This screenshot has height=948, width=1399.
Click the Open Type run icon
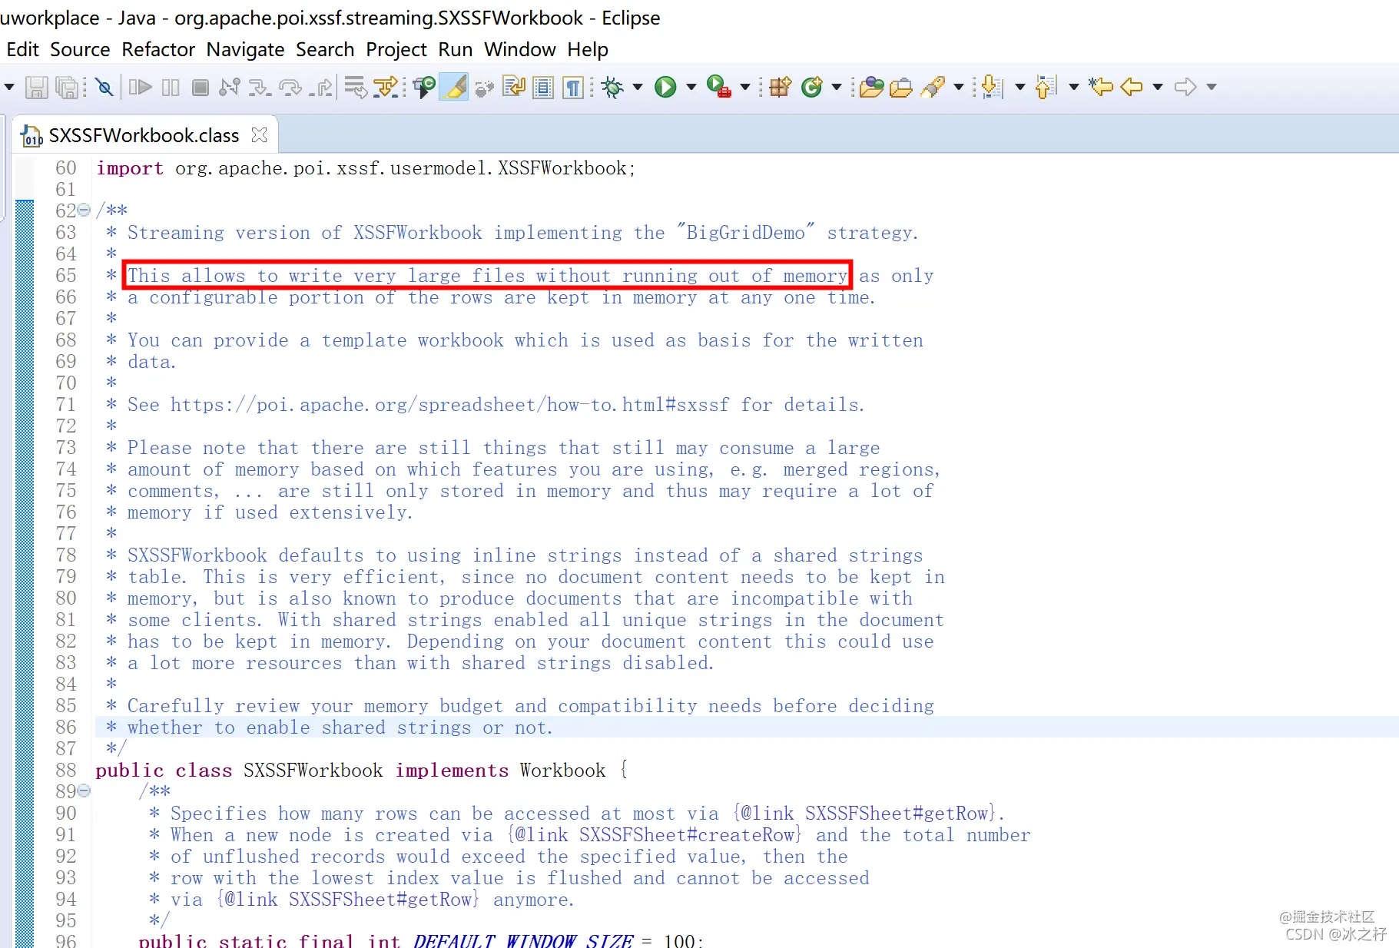coord(424,87)
